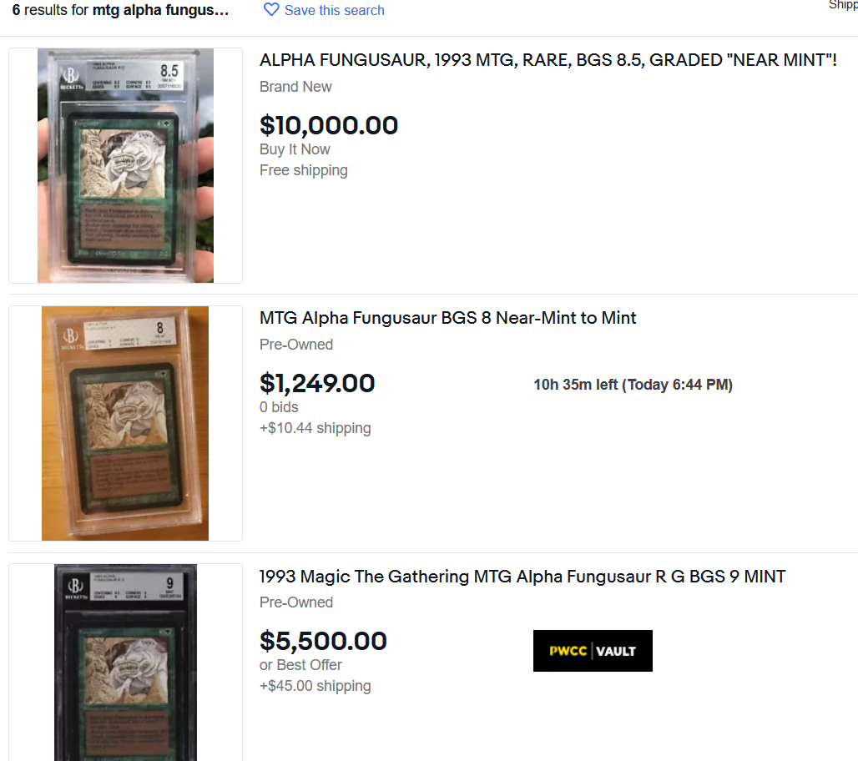This screenshot has width=858, height=761.
Task: Click the 0 bids text
Action: pos(279,407)
